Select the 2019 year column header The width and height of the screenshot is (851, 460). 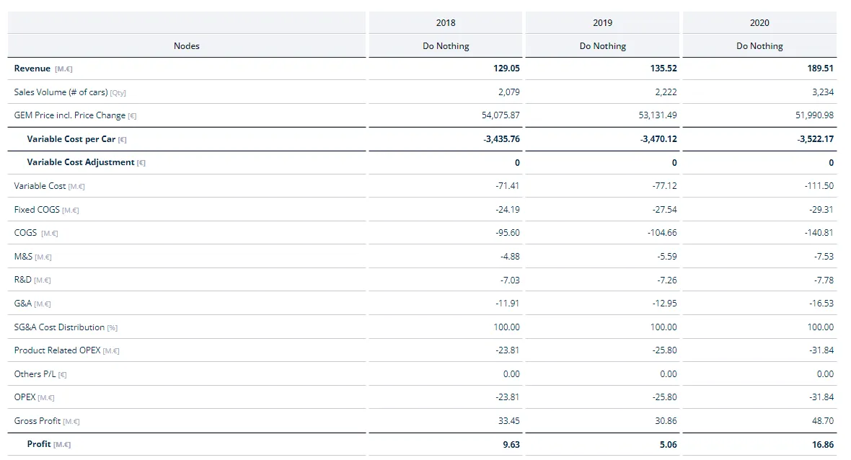click(x=602, y=23)
